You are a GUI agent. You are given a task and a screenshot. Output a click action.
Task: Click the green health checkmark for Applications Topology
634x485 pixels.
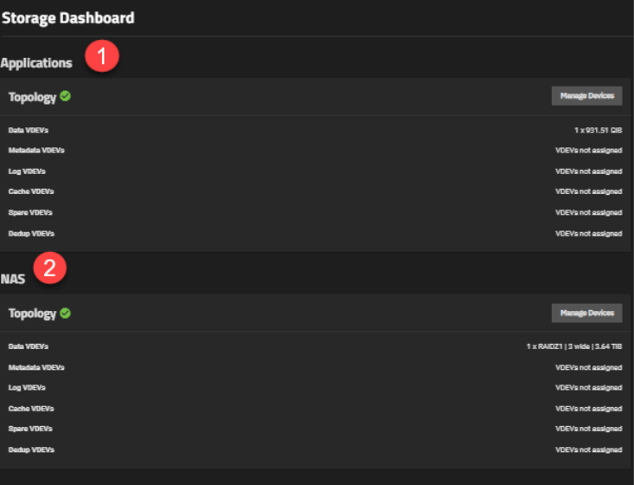click(x=66, y=96)
